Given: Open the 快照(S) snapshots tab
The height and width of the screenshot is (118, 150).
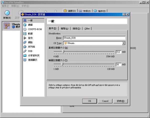Looking at the screenshot, I should 85,11.
